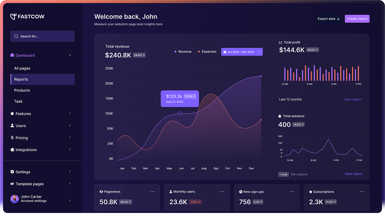Click the Pageviews eye icon
Image resolution: width=385 pixels, height=216 pixels.
coord(101,191)
